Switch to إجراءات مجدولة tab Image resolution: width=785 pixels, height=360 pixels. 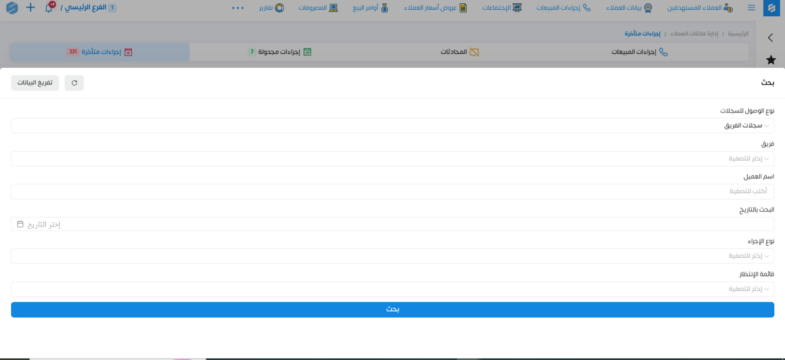279,52
